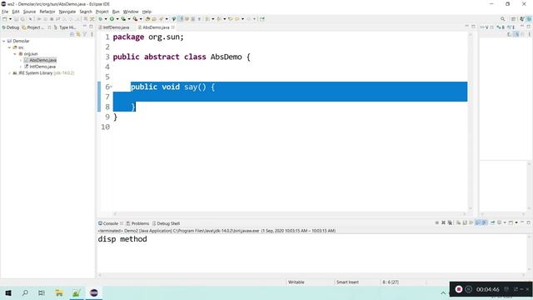This screenshot has height=300, width=533.
Task: Click the Filter icon in Project Explorer
Action: click(85, 34)
